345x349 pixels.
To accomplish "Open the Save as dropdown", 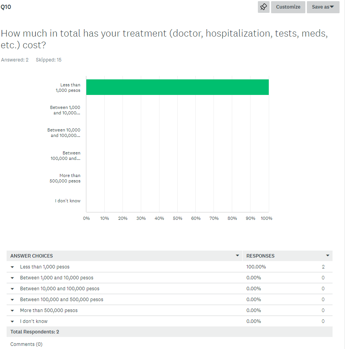I will [x=323, y=7].
